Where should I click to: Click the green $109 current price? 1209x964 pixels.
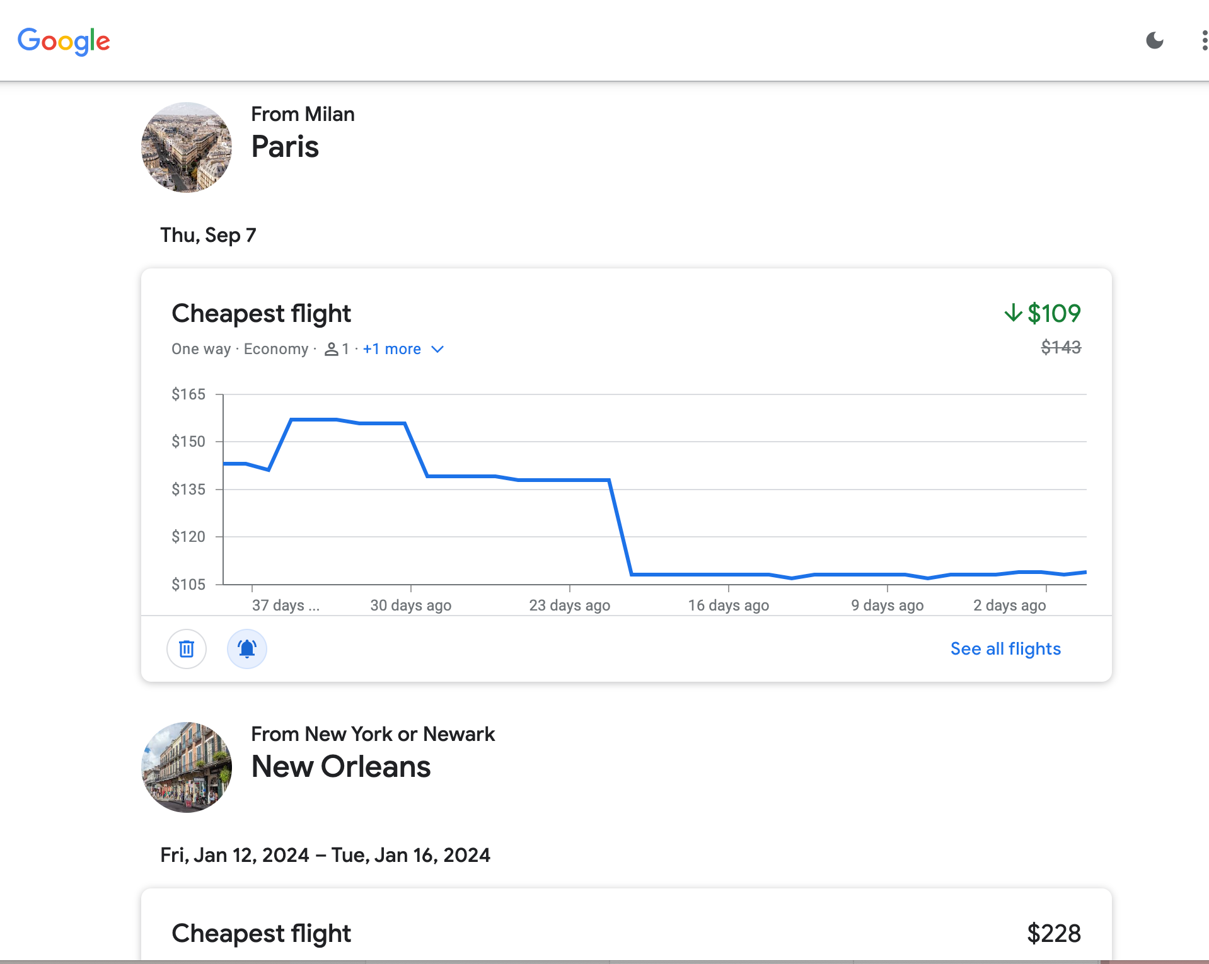point(1054,313)
